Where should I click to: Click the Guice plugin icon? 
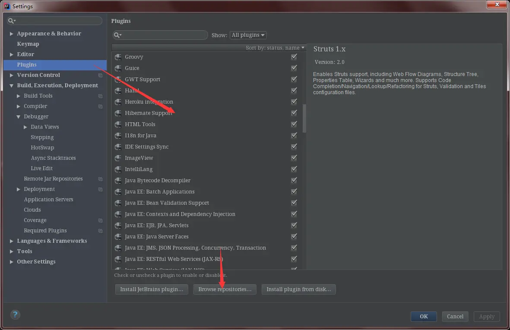click(118, 68)
